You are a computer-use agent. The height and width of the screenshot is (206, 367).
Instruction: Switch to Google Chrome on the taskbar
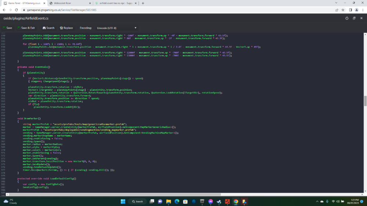pos(236,202)
